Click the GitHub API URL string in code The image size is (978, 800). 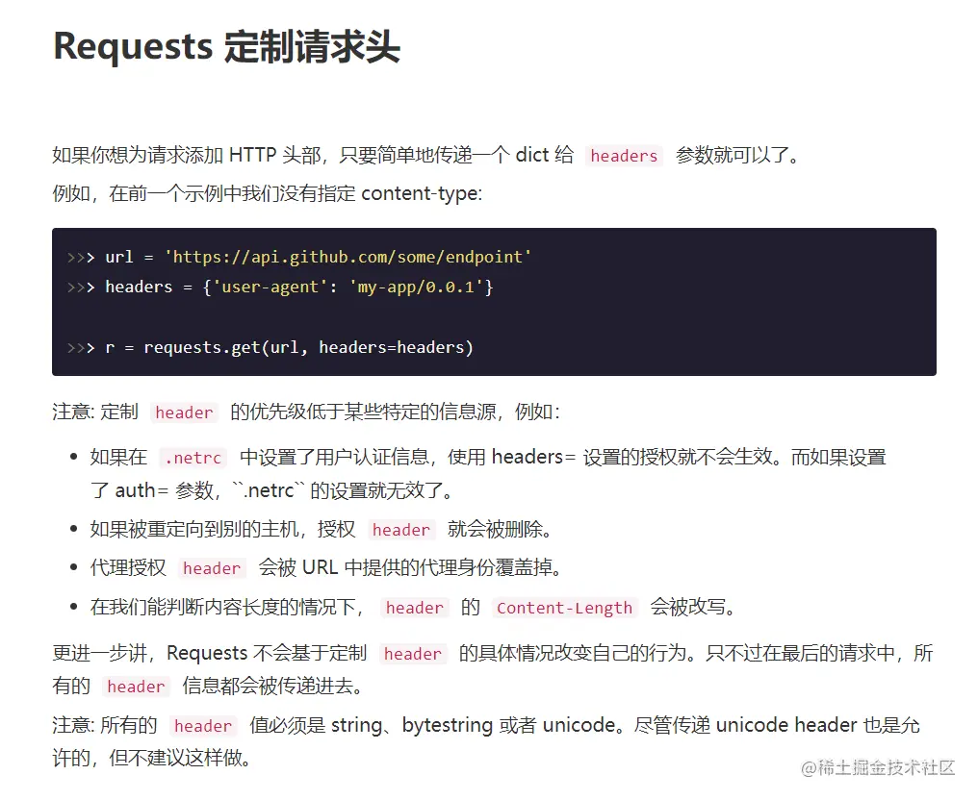(x=347, y=257)
